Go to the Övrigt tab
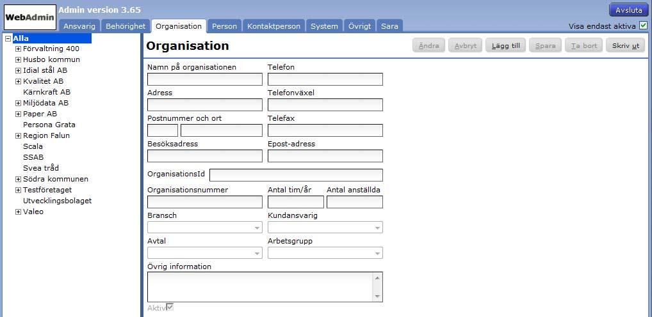Viewport: 652px width, 317px height. point(360,26)
